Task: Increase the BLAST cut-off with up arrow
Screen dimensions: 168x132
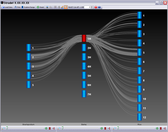Action: (91, 7)
